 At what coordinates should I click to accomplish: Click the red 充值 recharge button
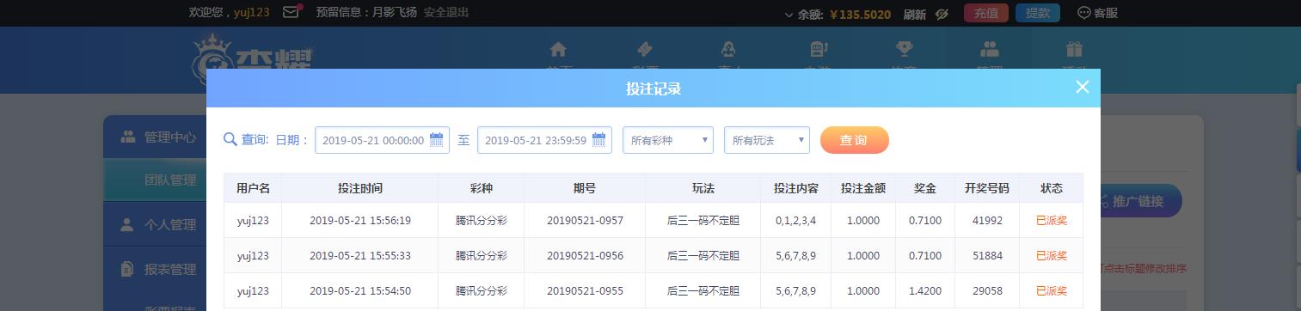986,13
